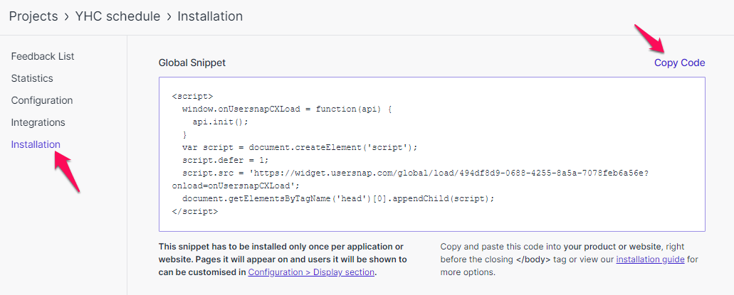Open the Configuration > Display section link
This screenshot has width=734, height=295.
pyautogui.click(x=311, y=272)
